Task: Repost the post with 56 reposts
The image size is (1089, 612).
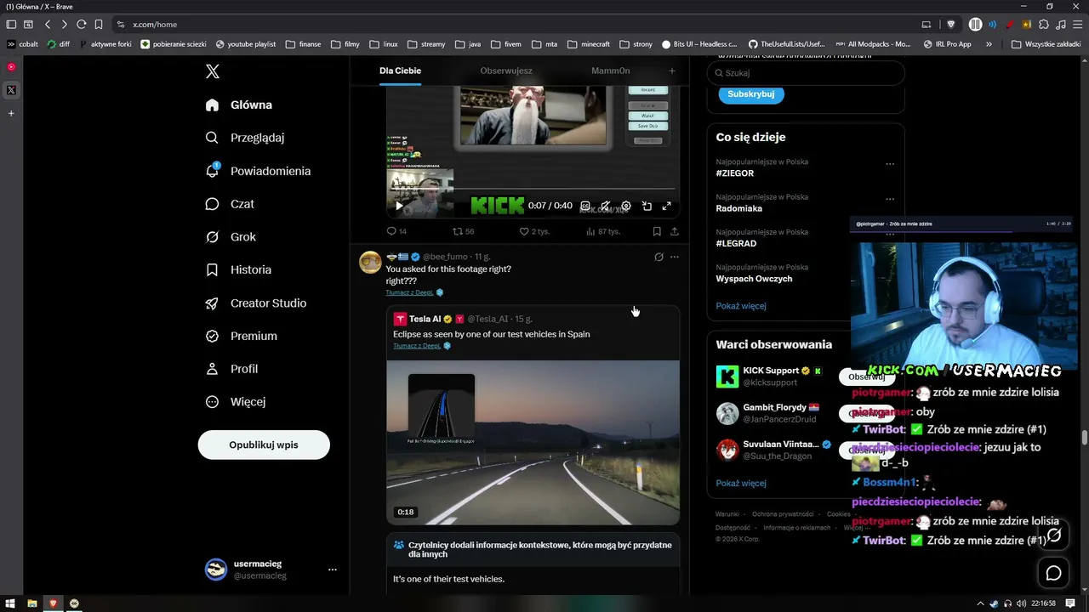Action: point(464,231)
